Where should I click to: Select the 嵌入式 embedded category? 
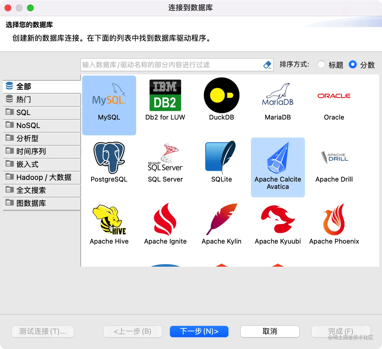coord(42,164)
